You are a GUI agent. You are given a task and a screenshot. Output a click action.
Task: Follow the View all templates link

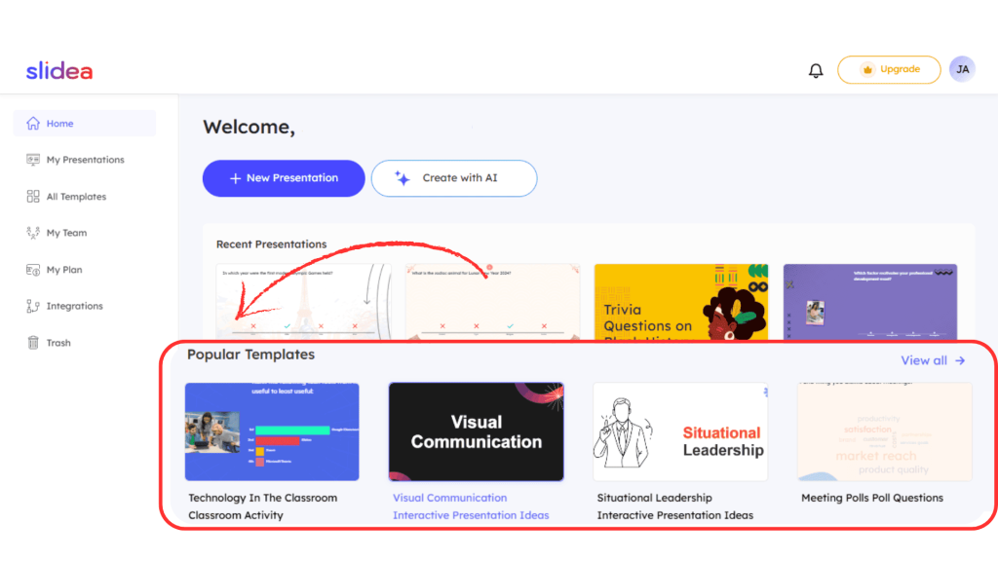pos(933,360)
